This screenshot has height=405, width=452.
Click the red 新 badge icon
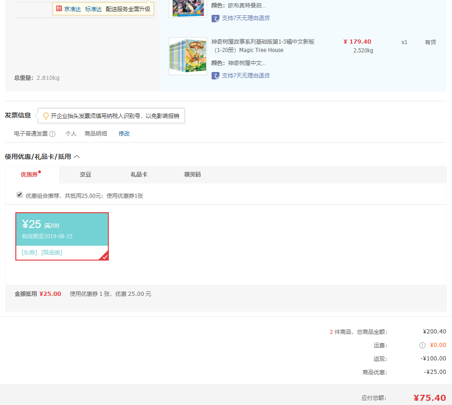click(x=59, y=8)
